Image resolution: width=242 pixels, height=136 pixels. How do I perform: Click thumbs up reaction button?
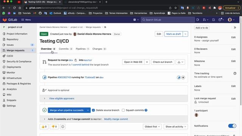coord(44,127)
